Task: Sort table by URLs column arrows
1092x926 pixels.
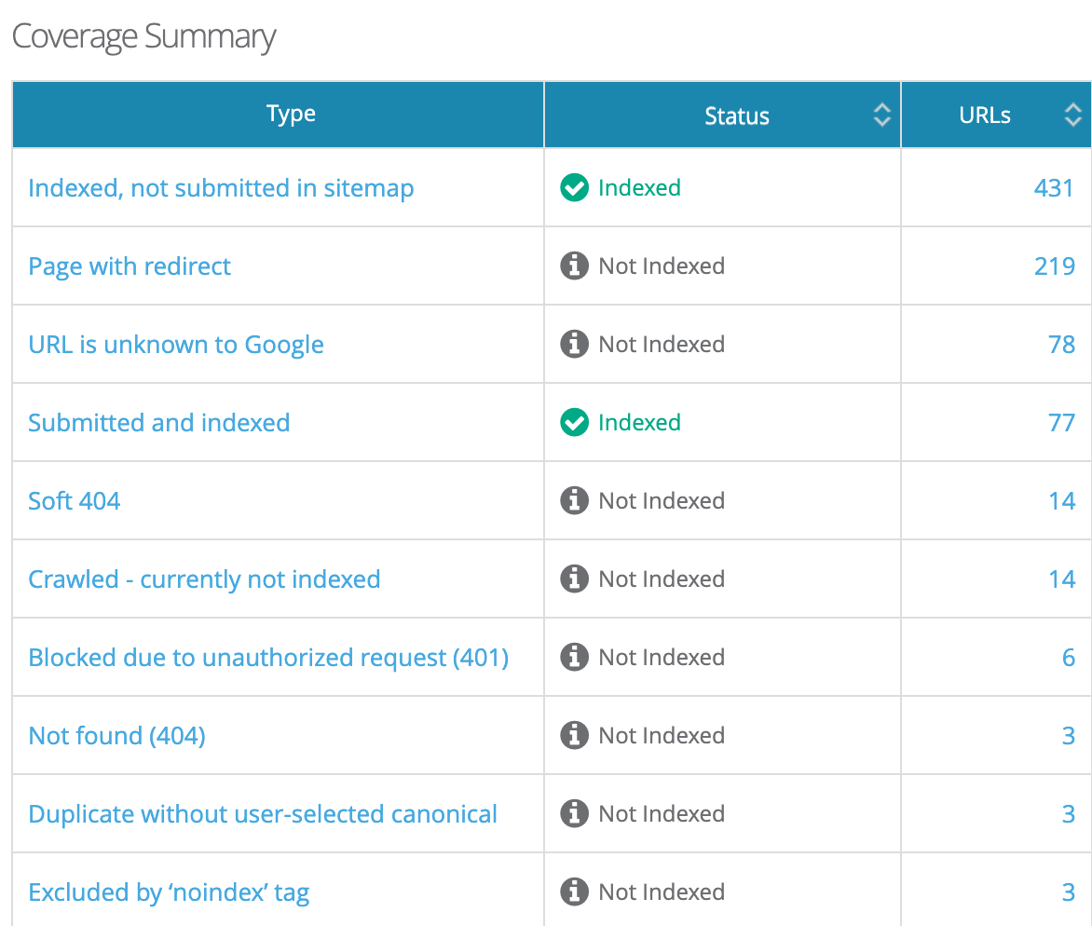Action: point(1072,116)
